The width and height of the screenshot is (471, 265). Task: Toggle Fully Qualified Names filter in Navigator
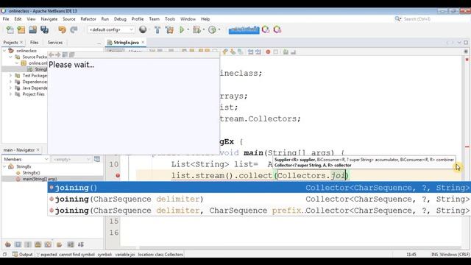(x=59, y=244)
